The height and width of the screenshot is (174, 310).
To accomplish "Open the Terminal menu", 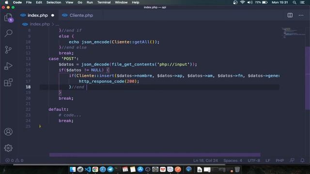I will [104, 2].
